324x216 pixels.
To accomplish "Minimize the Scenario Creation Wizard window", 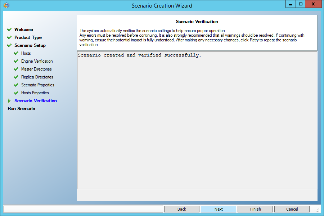I will pos(291,4).
